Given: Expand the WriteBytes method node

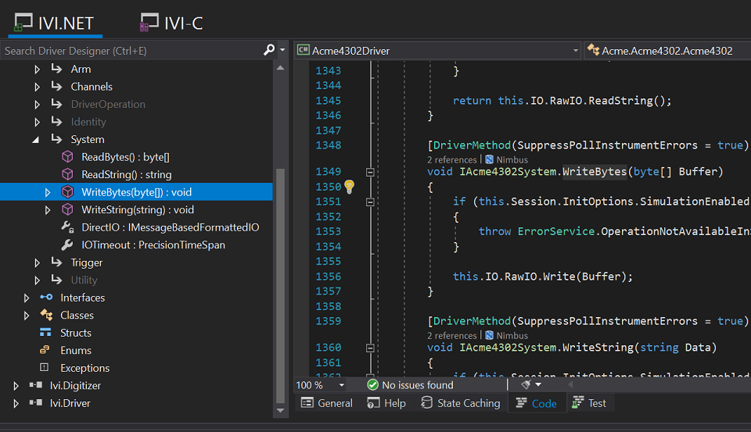Looking at the screenshot, I should [48, 192].
